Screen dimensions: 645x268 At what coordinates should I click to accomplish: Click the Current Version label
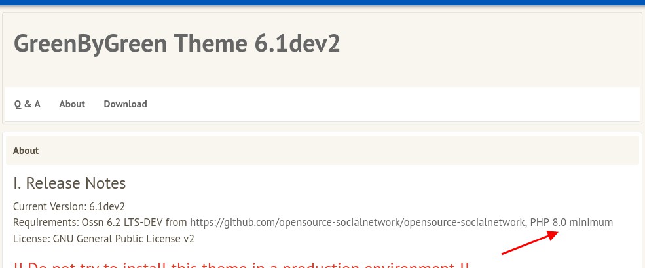pyautogui.click(x=49, y=206)
